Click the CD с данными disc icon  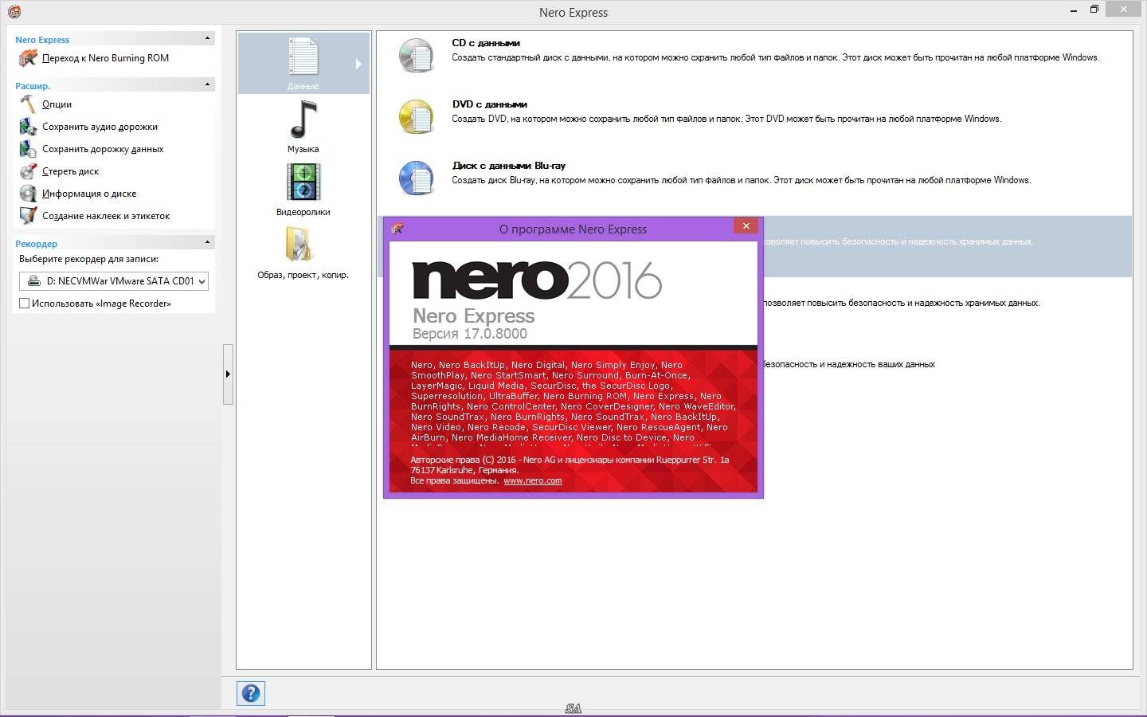[x=417, y=56]
